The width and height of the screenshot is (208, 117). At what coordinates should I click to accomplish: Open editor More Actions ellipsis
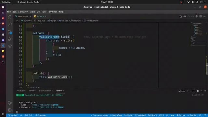(x=204, y=16)
